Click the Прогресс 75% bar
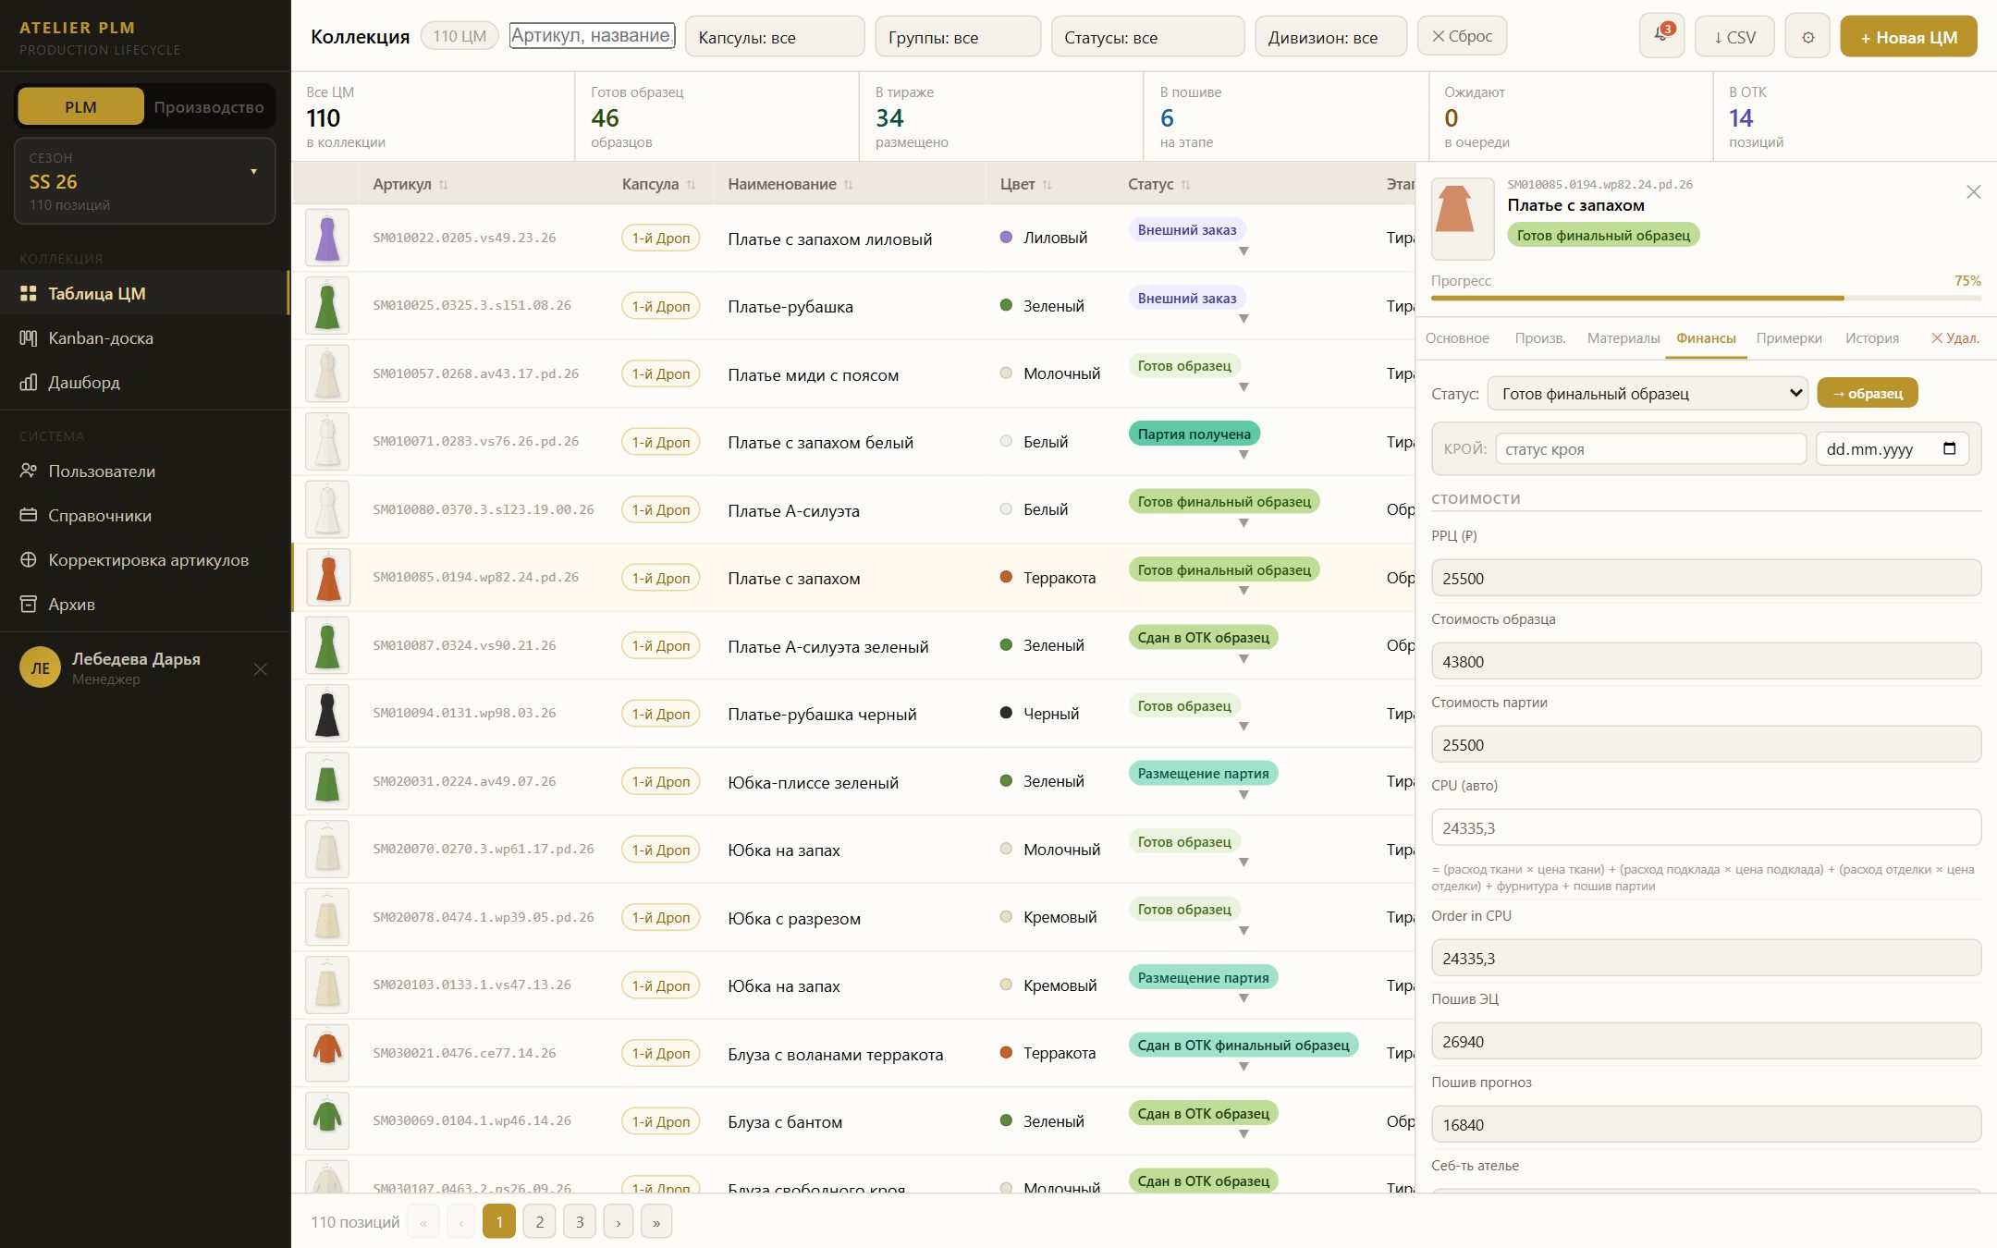Viewport: 1997px width, 1248px height. (x=1706, y=298)
